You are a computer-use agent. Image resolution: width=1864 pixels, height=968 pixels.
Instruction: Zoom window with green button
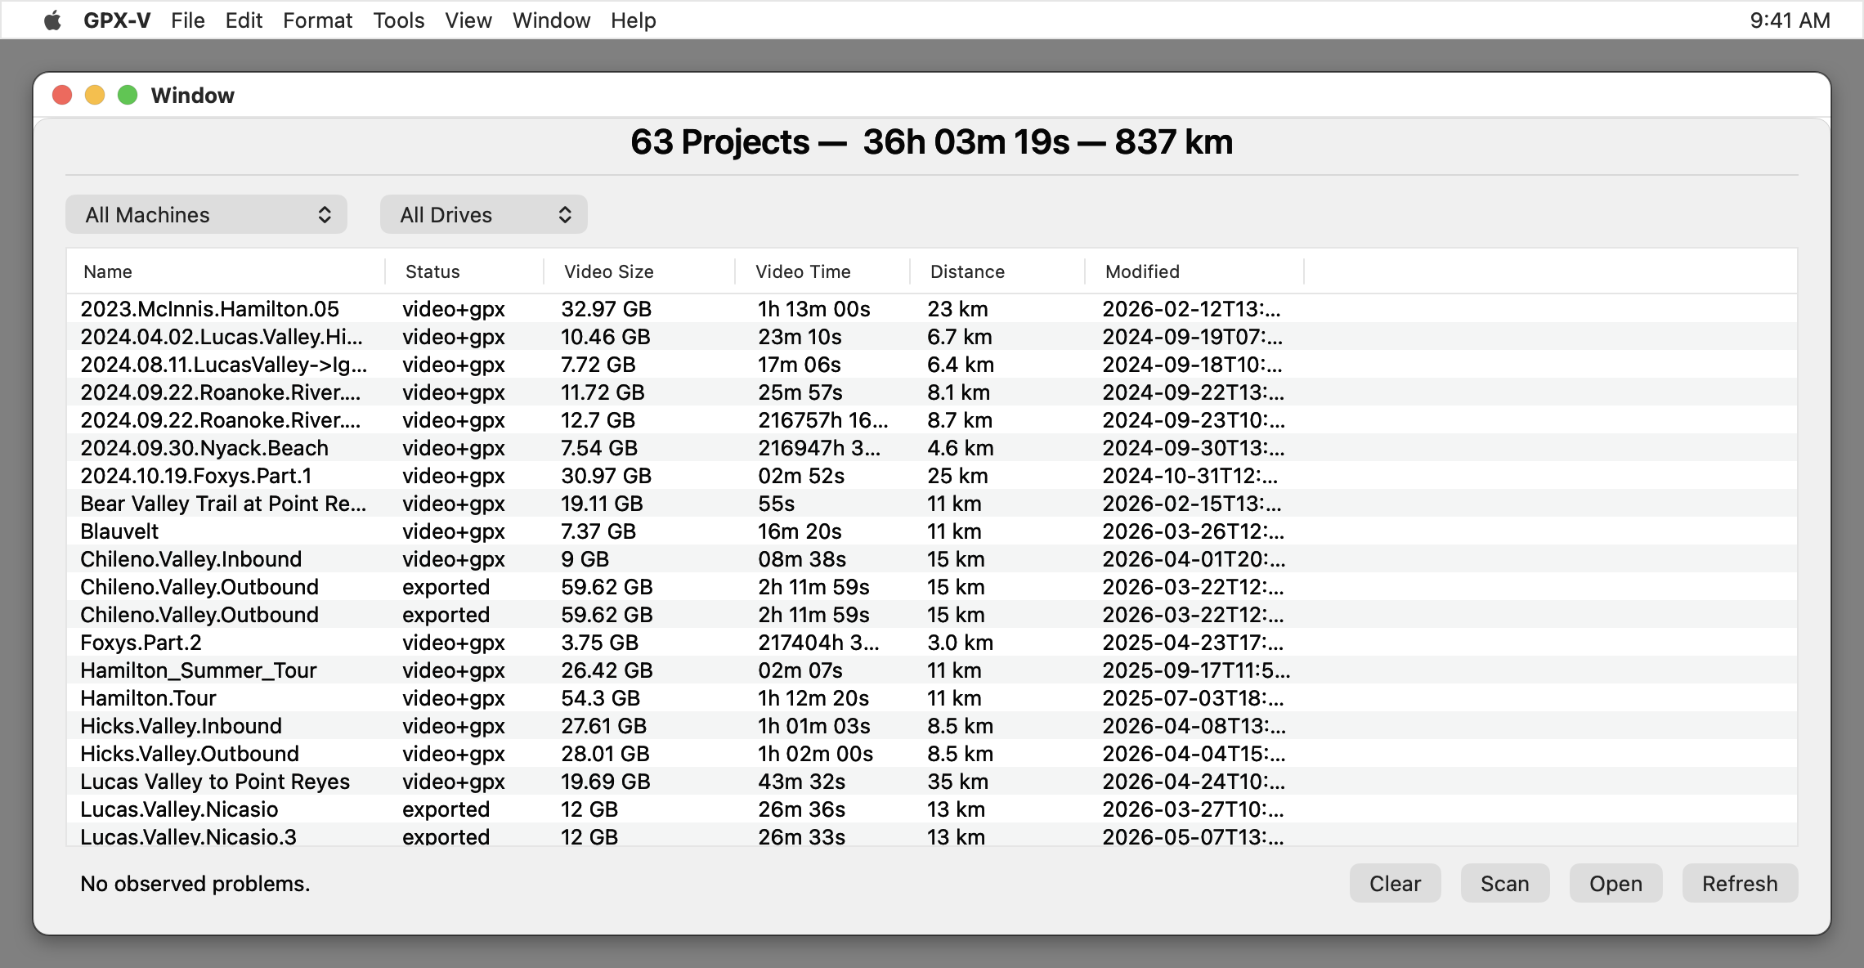[128, 95]
